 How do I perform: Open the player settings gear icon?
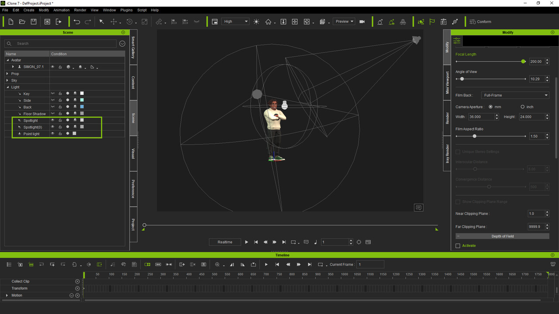pyautogui.click(x=359, y=242)
